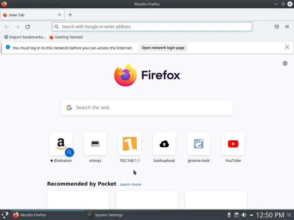Close the Firefox window
Viewport: 294px width, 220px height.
(x=290, y=4)
